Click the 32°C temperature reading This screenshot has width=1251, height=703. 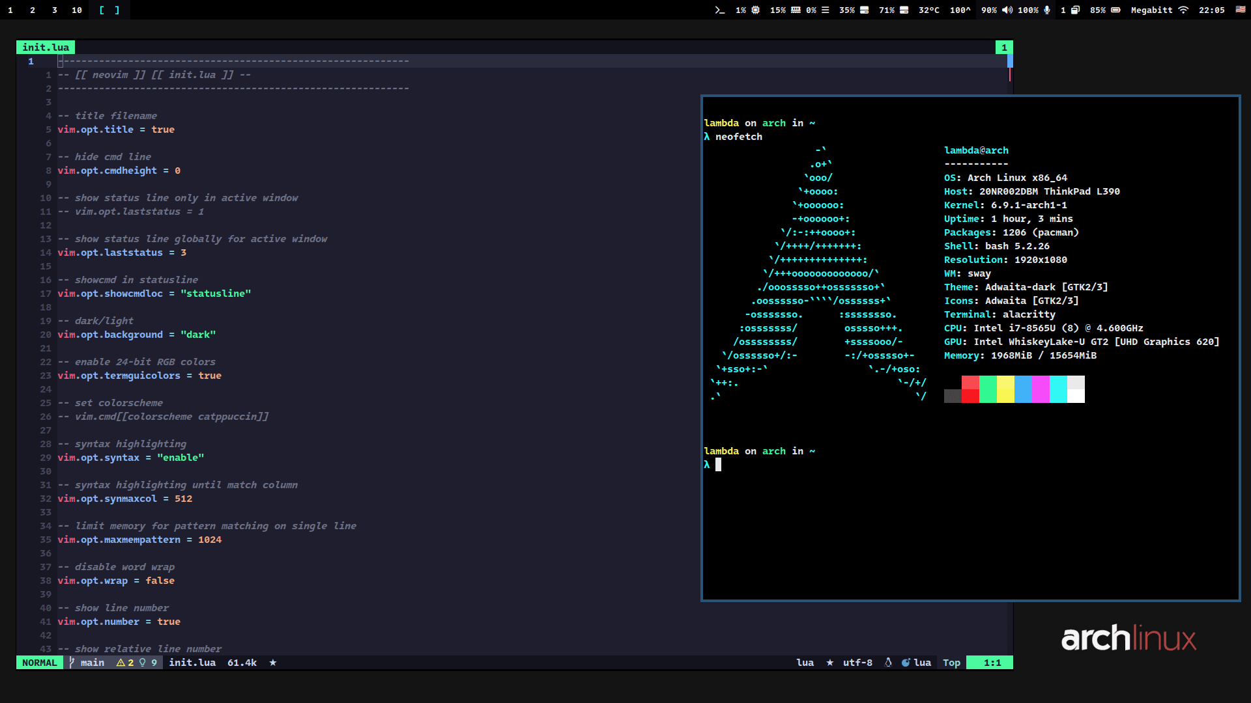[929, 10]
